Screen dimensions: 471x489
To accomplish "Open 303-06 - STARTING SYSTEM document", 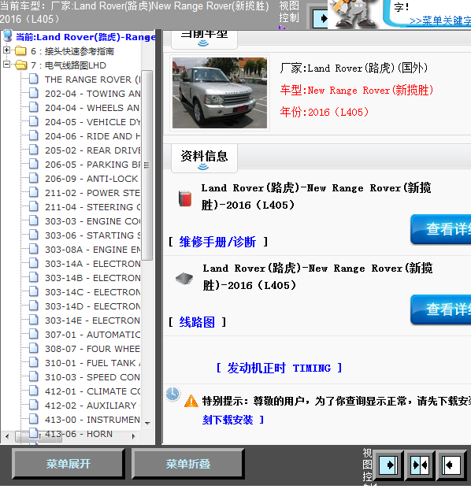I will [x=93, y=235].
